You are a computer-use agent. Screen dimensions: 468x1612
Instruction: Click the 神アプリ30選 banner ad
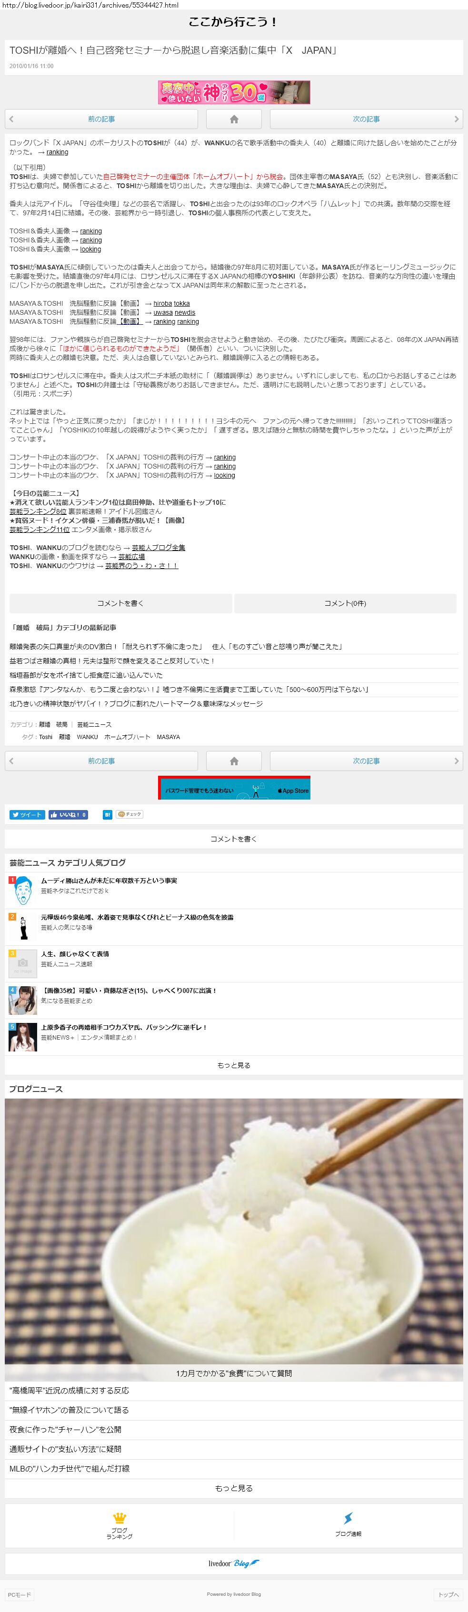[234, 92]
